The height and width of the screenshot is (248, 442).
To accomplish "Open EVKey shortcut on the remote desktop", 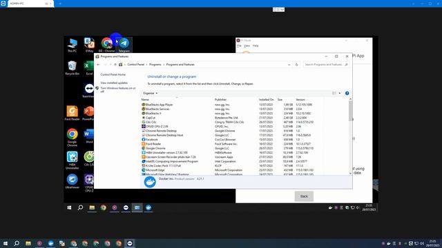I will point(89,45).
